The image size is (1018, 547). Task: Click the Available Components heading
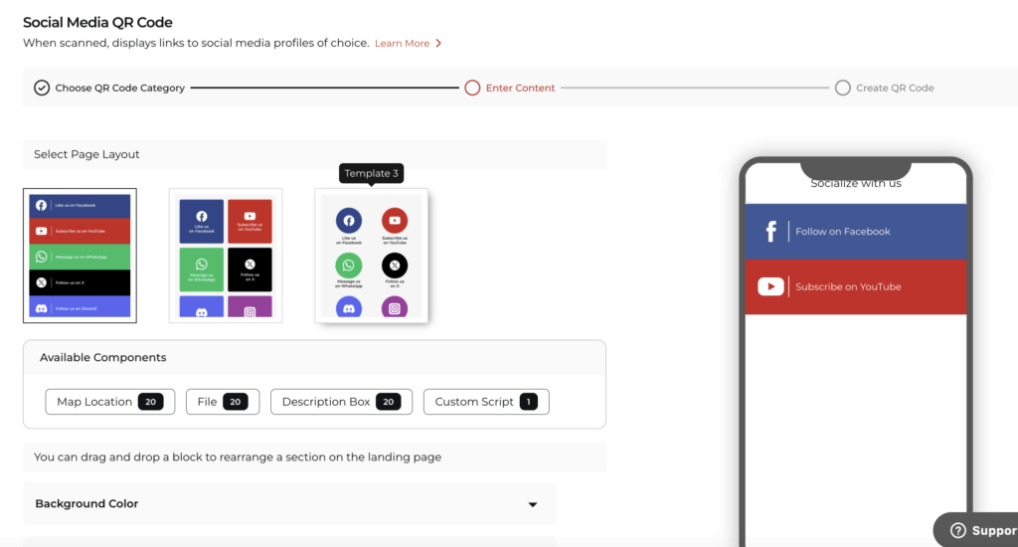pos(102,357)
